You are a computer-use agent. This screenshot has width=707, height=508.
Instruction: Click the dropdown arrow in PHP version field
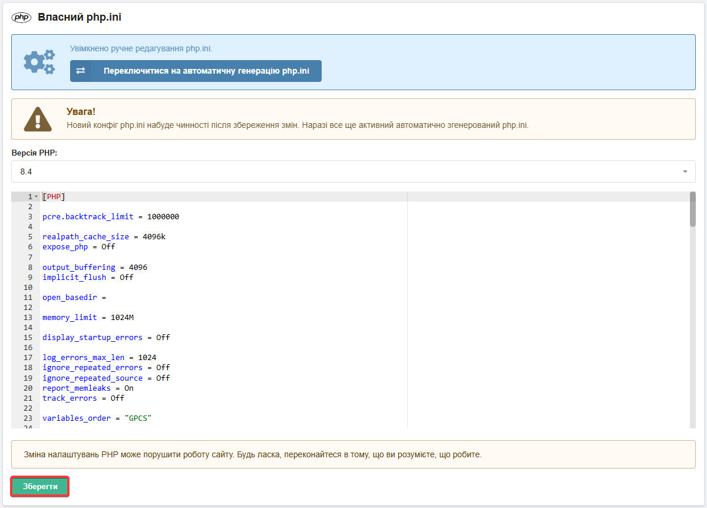pyautogui.click(x=685, y=171)
